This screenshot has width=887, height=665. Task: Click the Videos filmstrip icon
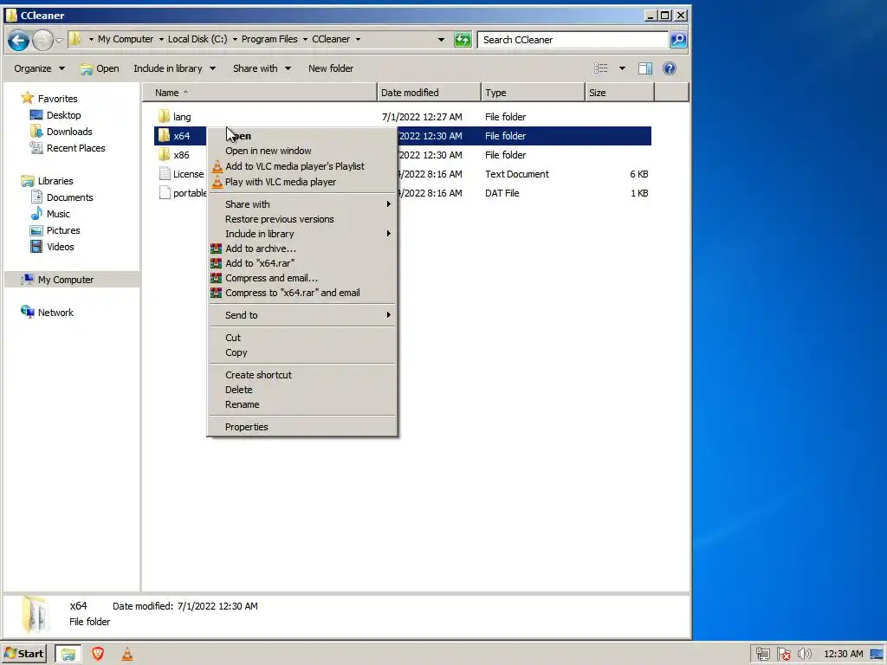pos(36,247)
